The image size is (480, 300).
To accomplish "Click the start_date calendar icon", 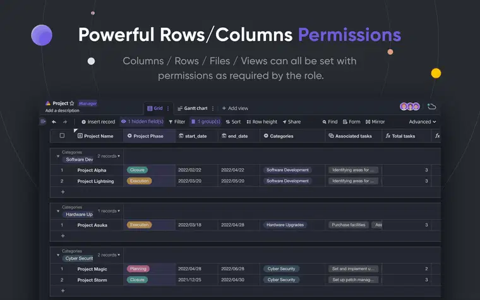I will pos(181,136).
